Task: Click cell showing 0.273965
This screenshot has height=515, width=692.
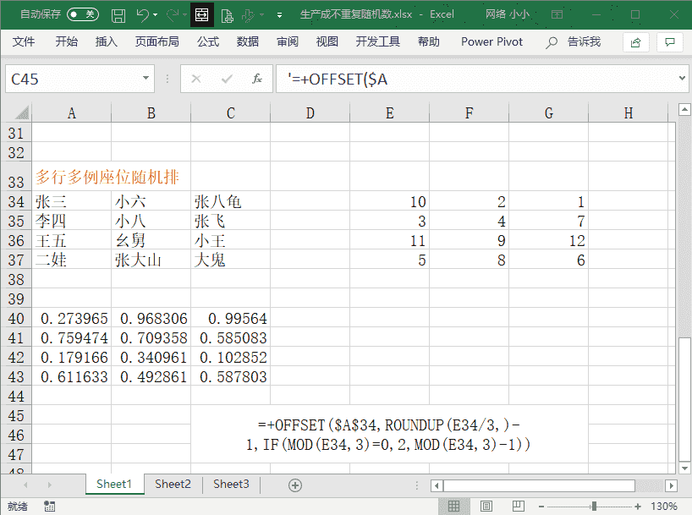Action: [x=72, y=318]
